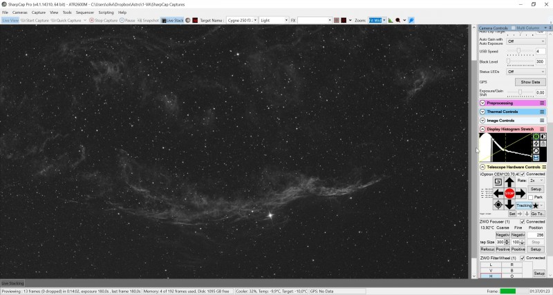Click the mount Go To button
553x295 pixels.
(537, 214)
